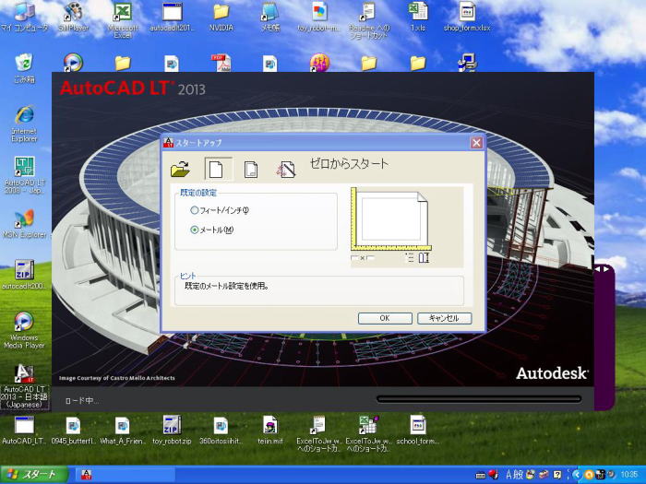646x484 pixels.
Task: Click the IME 般 conversion mode indicator
Action: tap(519, 475)
